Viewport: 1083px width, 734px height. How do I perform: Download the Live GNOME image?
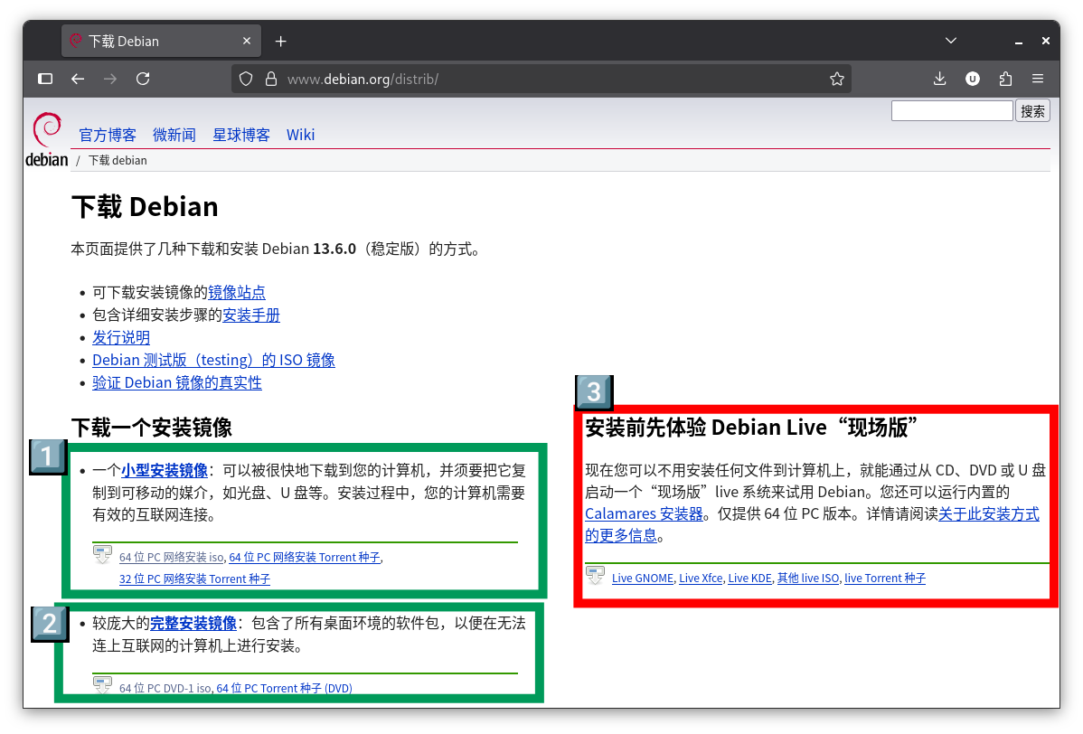[x=643, y=578]
